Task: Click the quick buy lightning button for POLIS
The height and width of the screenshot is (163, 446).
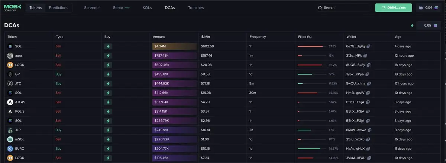Action: point(108,111)
